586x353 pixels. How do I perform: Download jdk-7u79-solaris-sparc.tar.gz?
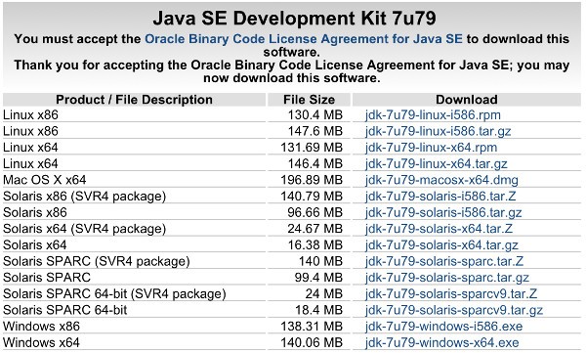[x=447, y=278]
